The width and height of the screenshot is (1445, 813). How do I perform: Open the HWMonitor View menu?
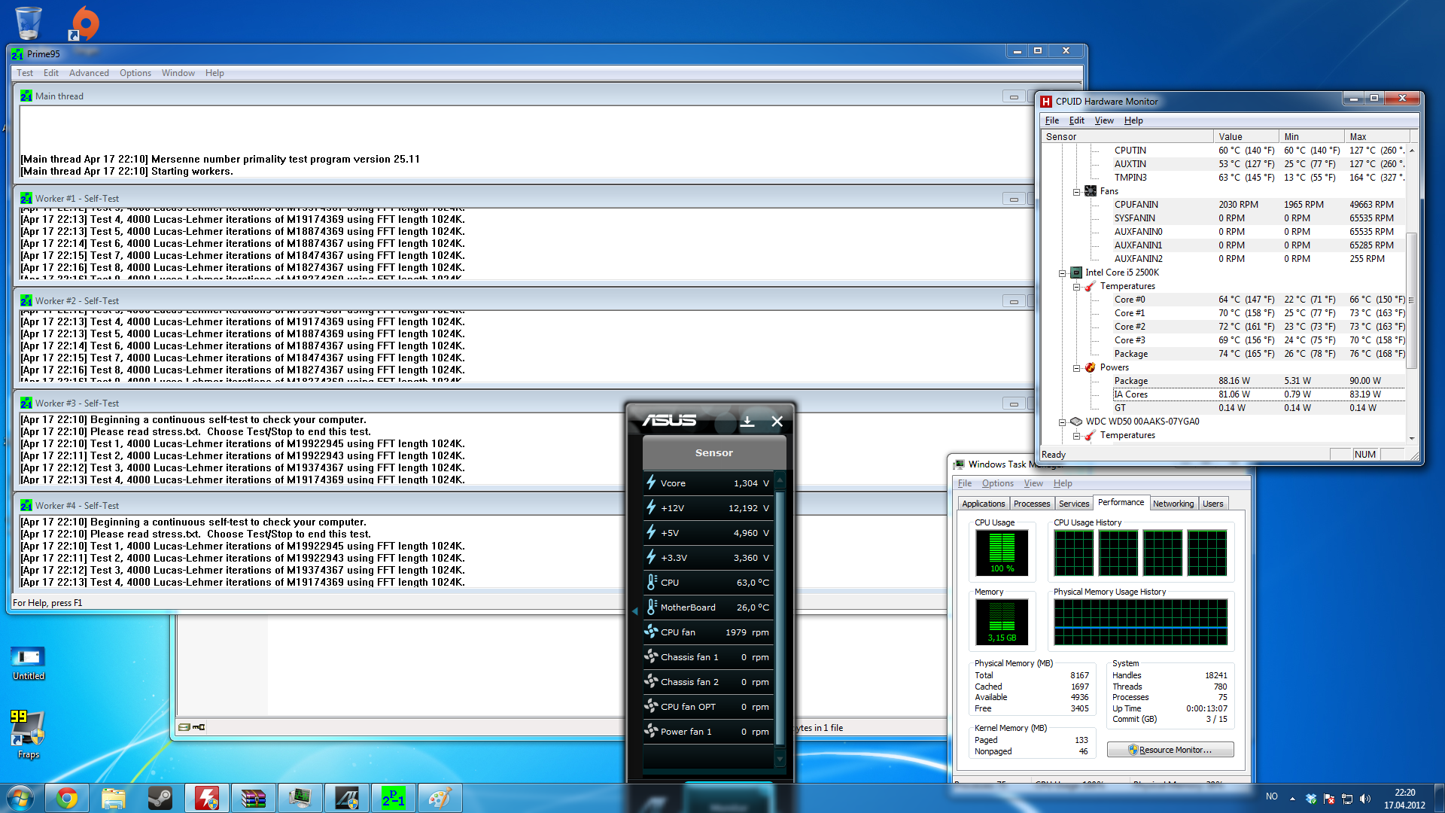pos(1104,120)
